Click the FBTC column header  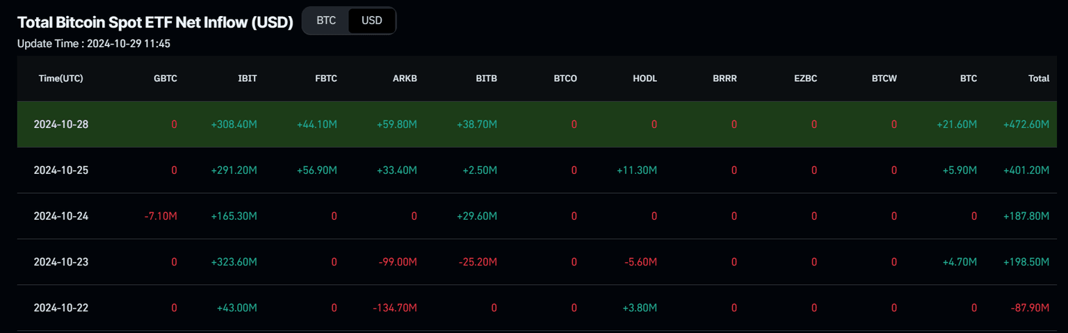[326, 79]
